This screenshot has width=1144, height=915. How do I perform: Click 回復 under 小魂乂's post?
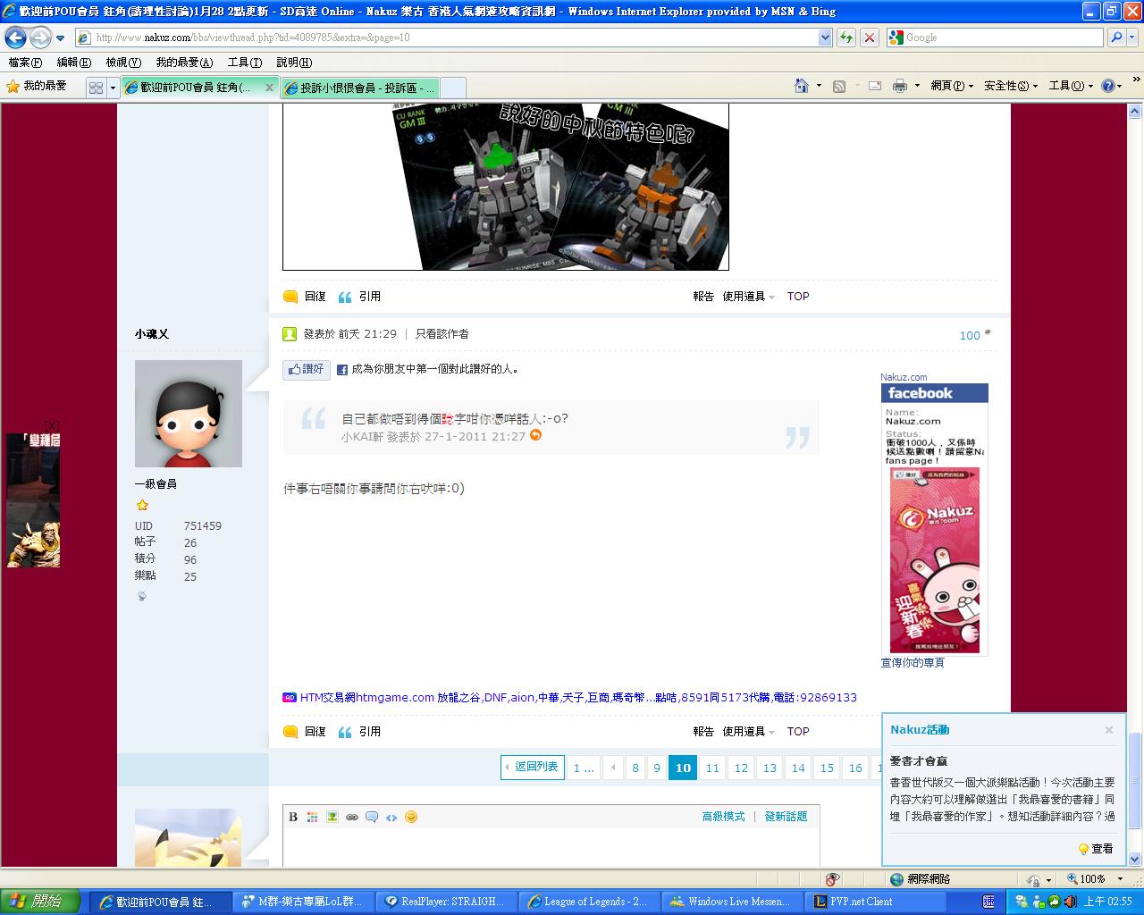[305, 732]
